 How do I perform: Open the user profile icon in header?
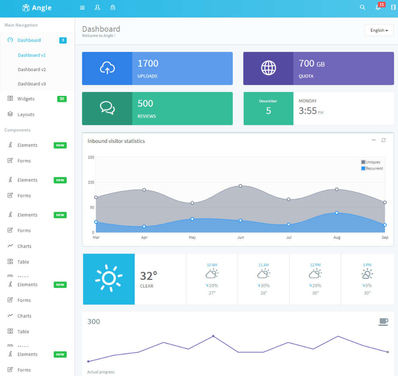[x=97, y=7]
